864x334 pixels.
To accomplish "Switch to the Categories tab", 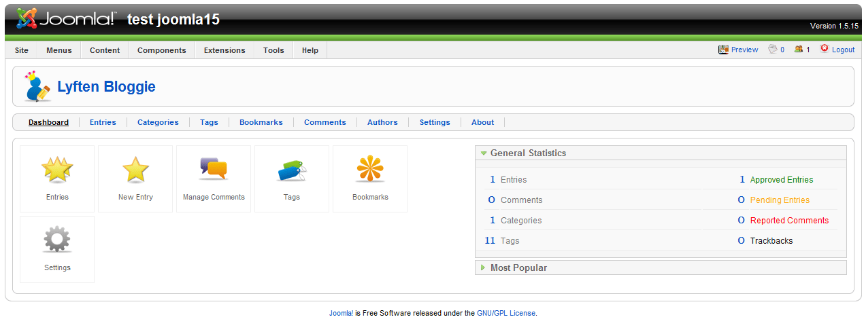I will tap(158, 122).
